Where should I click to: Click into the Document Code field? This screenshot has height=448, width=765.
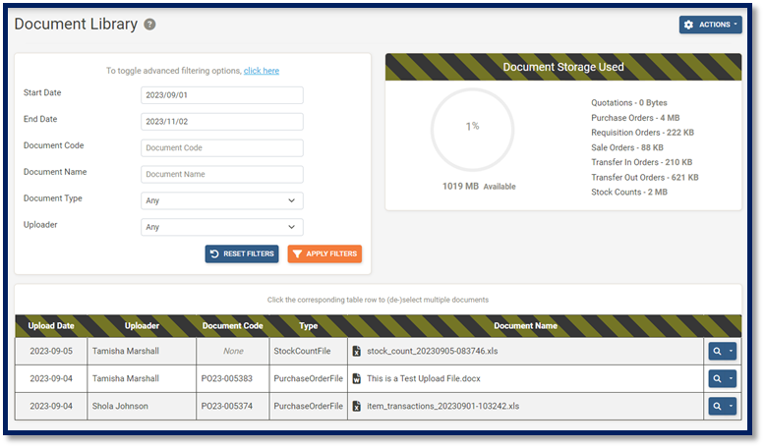(x=221, y=148)
